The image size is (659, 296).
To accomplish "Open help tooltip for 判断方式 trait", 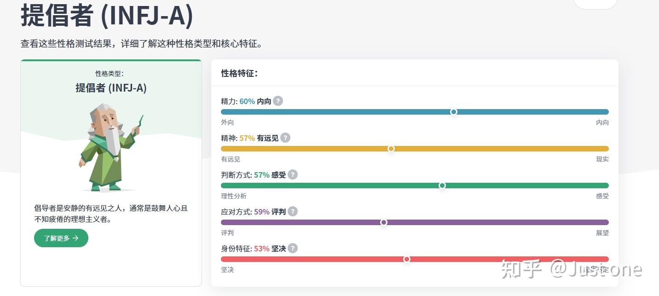I will pos(293,174).
